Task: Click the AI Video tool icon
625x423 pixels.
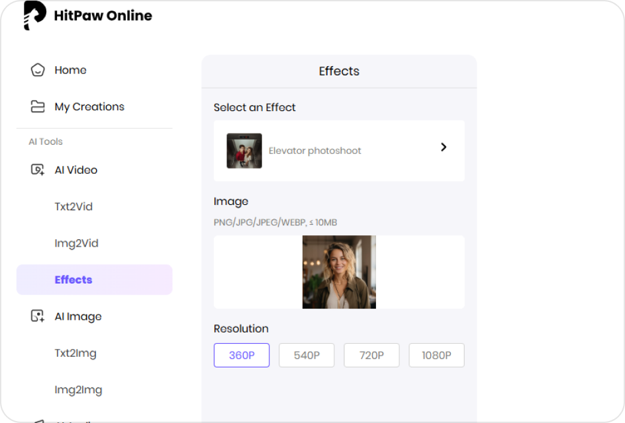Action: (x=38, y=170)
